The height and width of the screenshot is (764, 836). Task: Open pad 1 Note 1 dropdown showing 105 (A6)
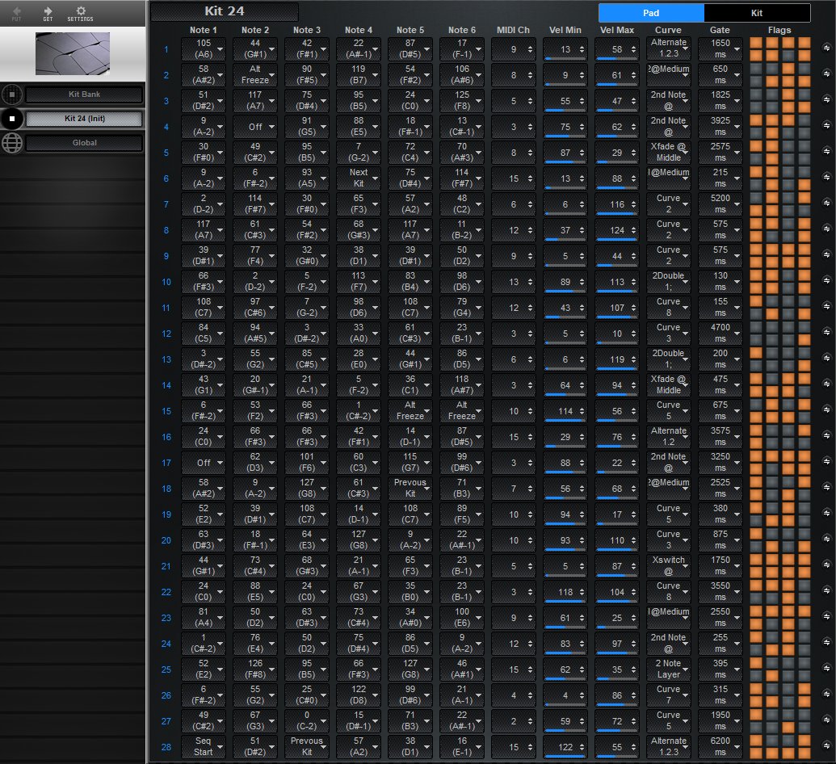pyautogui.click(x=203, y=48)
